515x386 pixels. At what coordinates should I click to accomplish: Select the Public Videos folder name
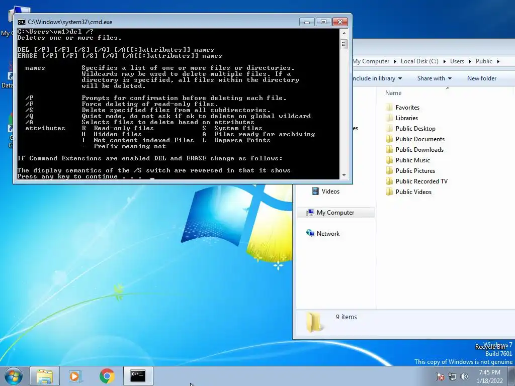413,191
